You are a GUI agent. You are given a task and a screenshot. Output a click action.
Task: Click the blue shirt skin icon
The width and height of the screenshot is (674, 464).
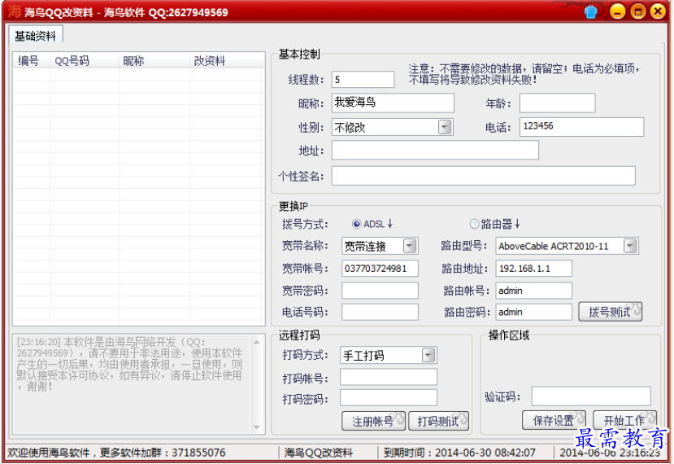point(591,11)
